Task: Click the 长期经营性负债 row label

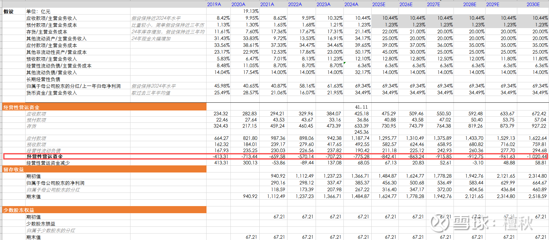Action: click(43, 79)
